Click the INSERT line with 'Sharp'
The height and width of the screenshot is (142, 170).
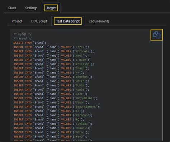point(51,68)
